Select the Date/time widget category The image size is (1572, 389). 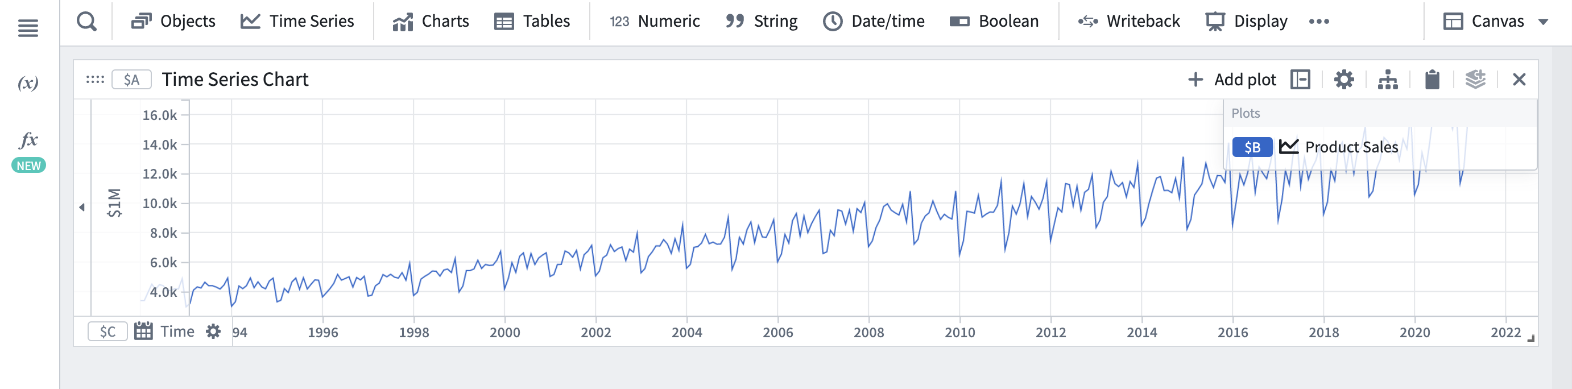tap(874, 22)
